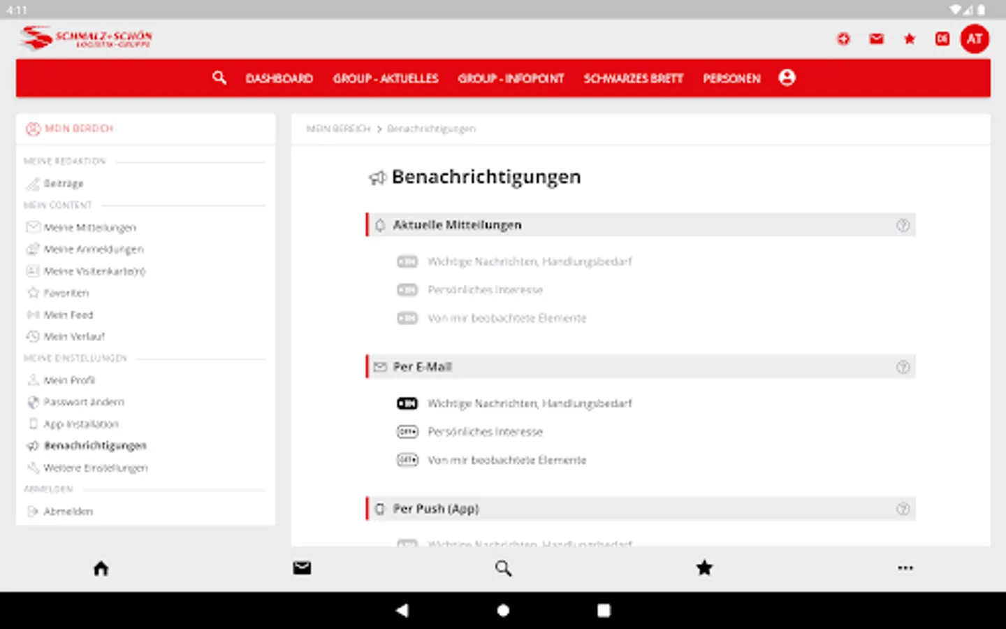
Task: Click the Schmalz+Schön logo
Action: [85, 38]
